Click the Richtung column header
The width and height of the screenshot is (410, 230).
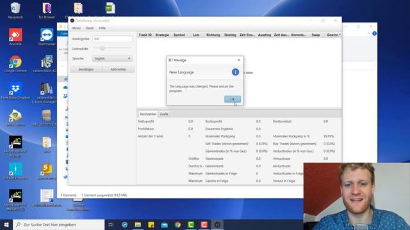click(213, 34)
